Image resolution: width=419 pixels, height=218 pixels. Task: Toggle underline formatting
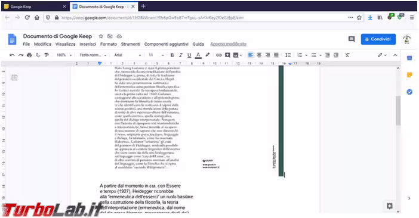tap(189, 55)
